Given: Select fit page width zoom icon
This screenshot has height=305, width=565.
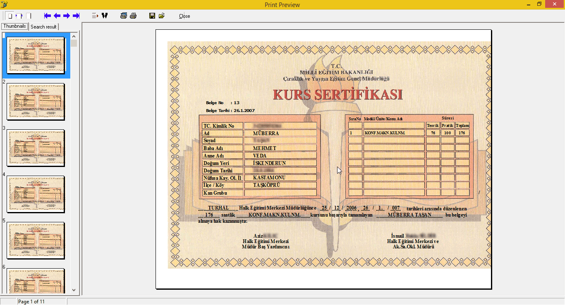Looking at the screenshot, I should click(19, 16).
